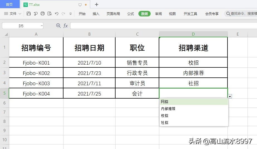Click the search icon in command box

(x=228, y=14)
